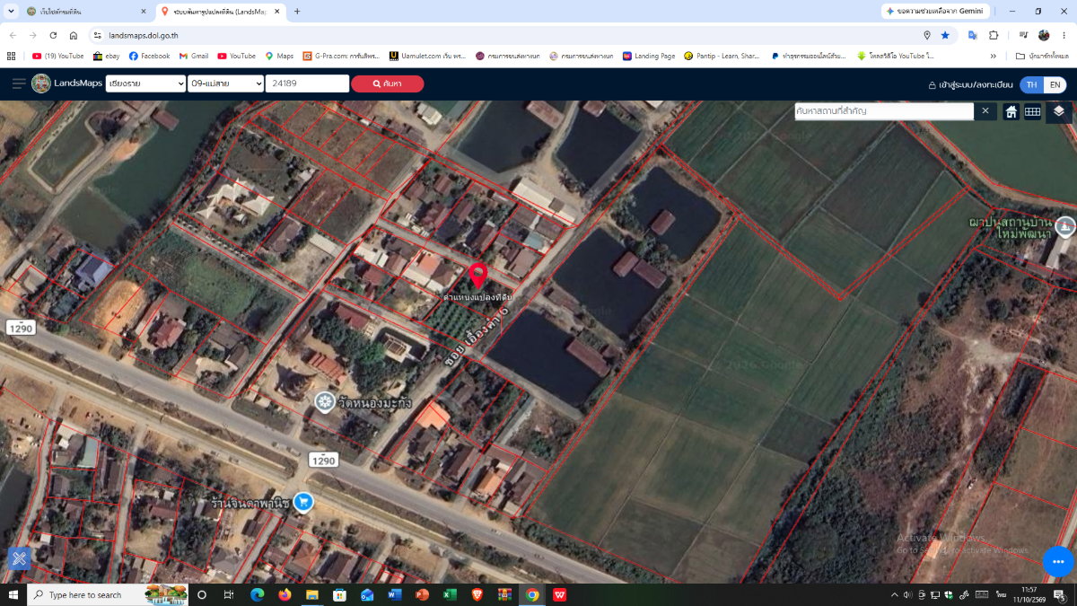Click the location permission icon in address bar
The height and width of the screenshot is (606, 1077).
click(x=927, y=35)
